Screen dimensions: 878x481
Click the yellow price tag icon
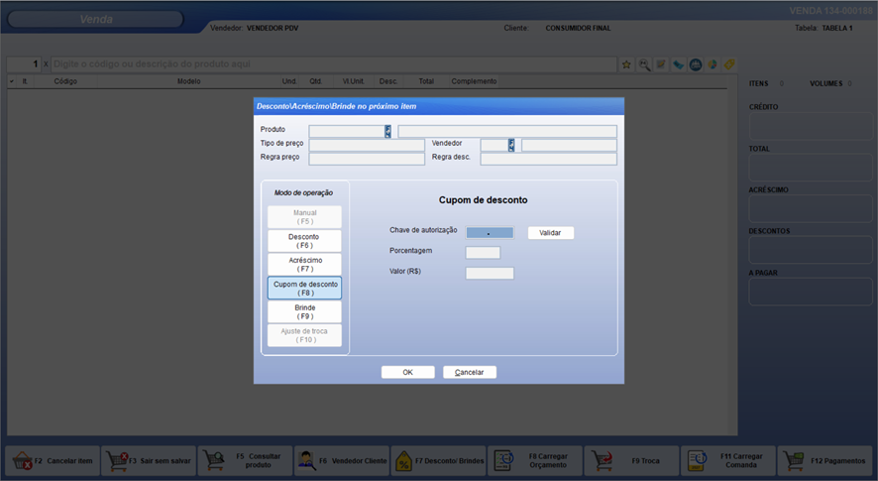click(728, 64)
